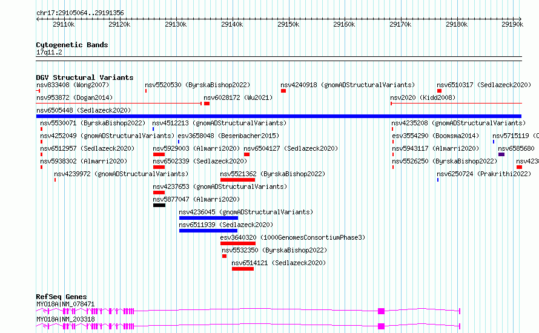
Task: Click the nsv2020 (Kidd2008) variant label
Action: coord(423,97)
